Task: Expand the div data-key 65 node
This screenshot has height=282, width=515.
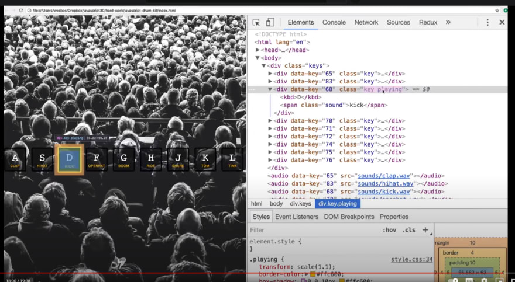Action: point(270,74)
